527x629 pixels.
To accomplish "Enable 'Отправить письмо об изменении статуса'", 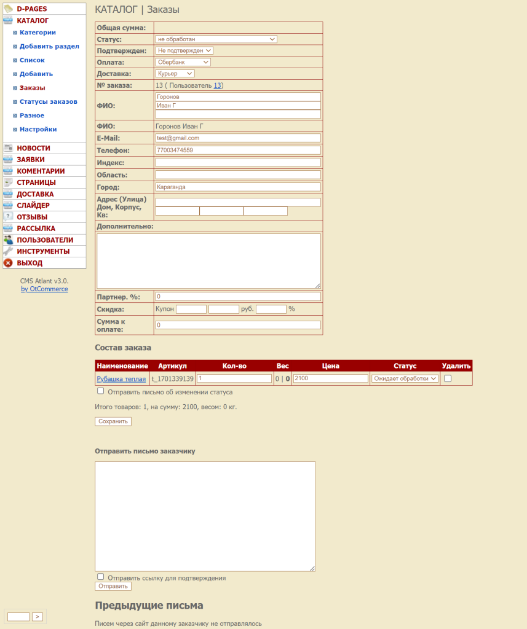I will [x=100, y=391].
